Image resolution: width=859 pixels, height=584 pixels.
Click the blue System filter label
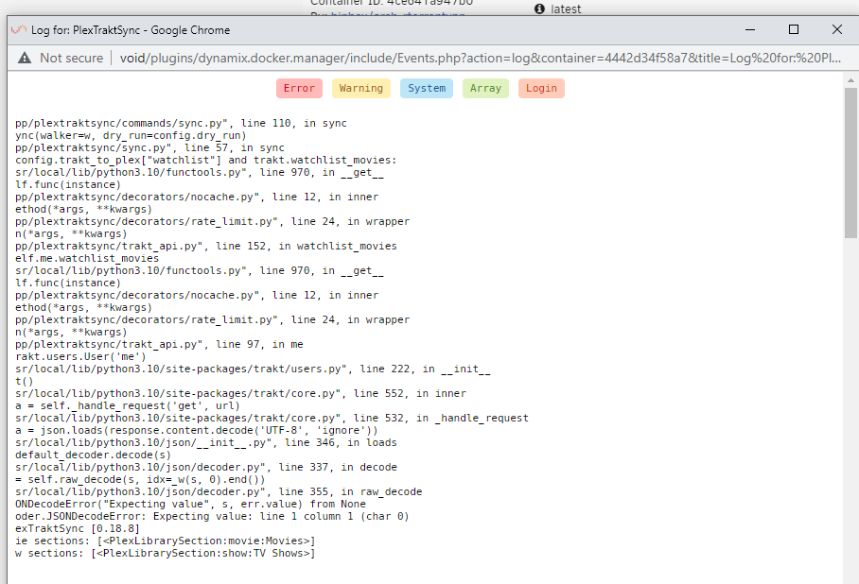(x=427, y=88)
